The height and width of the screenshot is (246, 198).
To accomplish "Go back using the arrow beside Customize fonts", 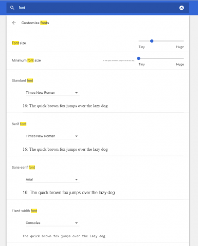I will point(14,23).
